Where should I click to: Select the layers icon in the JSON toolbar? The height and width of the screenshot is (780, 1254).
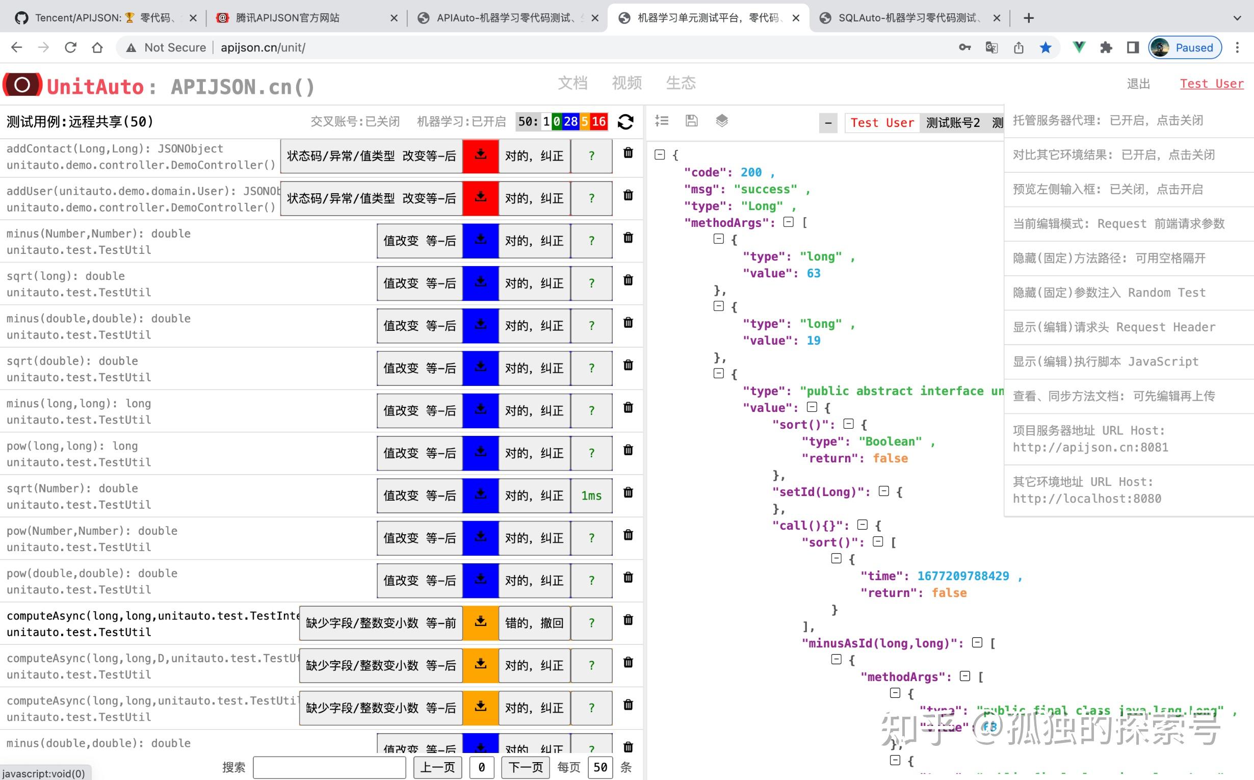pyautogui.click(x=722, y=121)
